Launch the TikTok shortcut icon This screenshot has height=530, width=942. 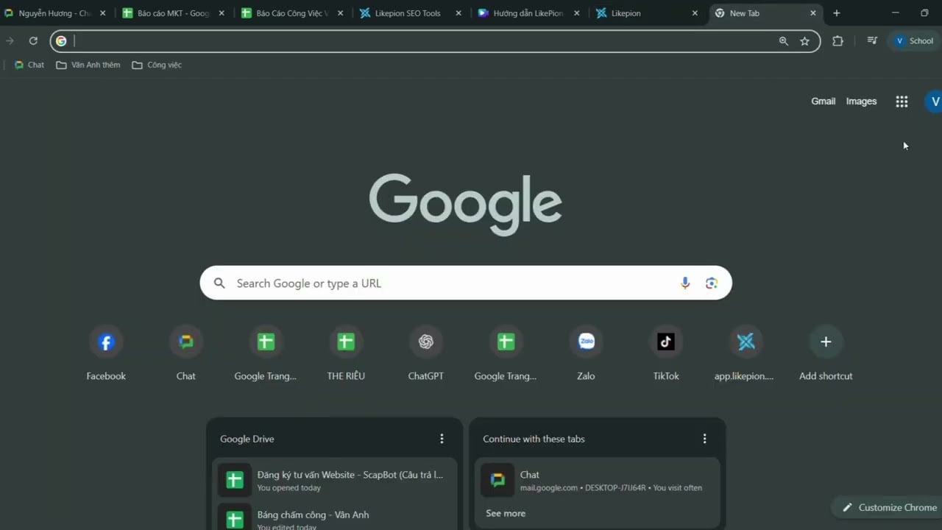click(665, 341)
